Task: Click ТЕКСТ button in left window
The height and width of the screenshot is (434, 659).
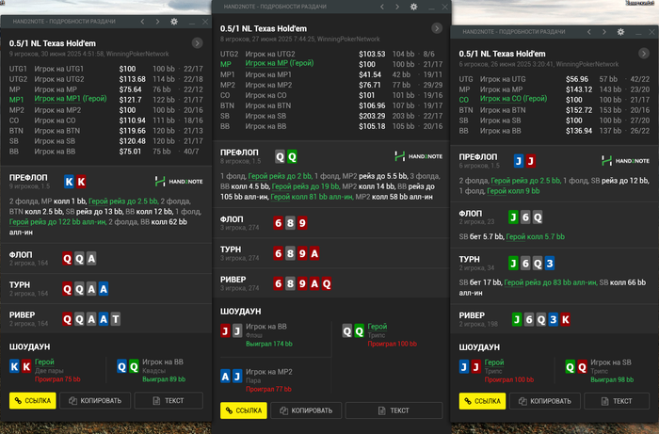Action: point(169,400)
